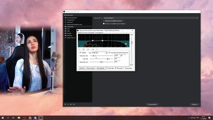Select green band 4 point on EQ graph
213x120 pixels.
point(126,44)
